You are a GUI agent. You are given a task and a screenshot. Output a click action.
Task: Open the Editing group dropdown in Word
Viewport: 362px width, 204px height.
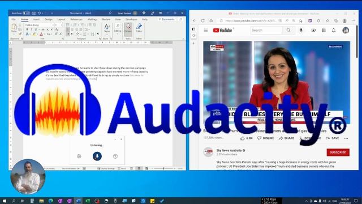click(x=118, y=28)
